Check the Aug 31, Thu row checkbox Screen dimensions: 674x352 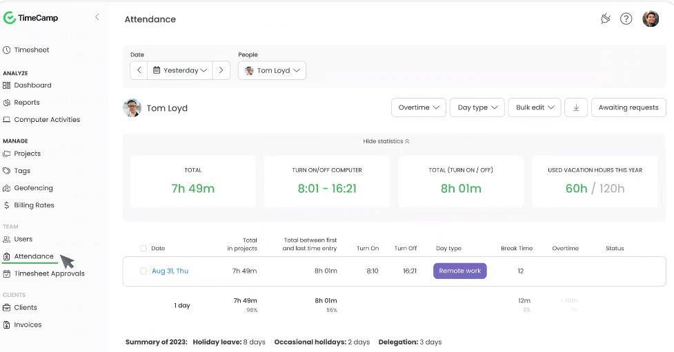coord(143,271)
